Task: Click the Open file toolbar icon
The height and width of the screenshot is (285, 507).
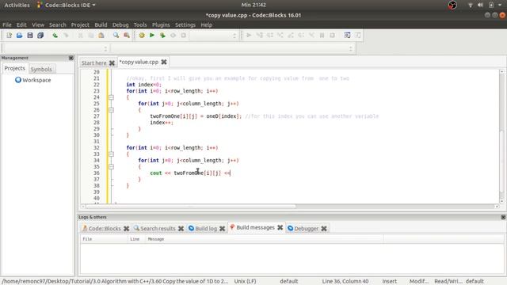Action: tap(19, 35)
